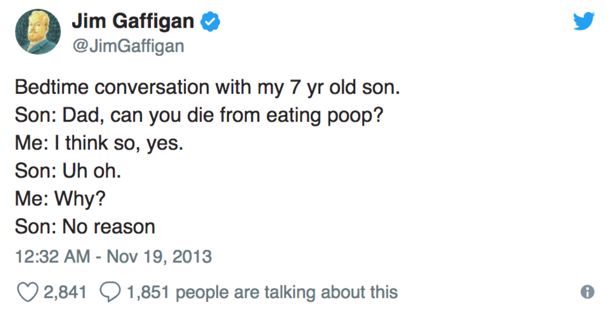Click the Nov 19, 2013 date
The image size is (612, 326).
tap(159, 257)
